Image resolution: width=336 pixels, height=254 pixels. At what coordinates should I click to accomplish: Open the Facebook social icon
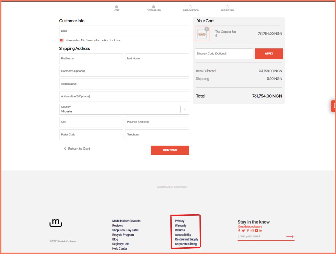pos(239,231)
